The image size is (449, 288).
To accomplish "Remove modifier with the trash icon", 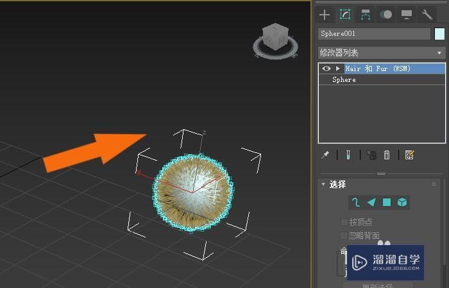I will coord(387,155).
